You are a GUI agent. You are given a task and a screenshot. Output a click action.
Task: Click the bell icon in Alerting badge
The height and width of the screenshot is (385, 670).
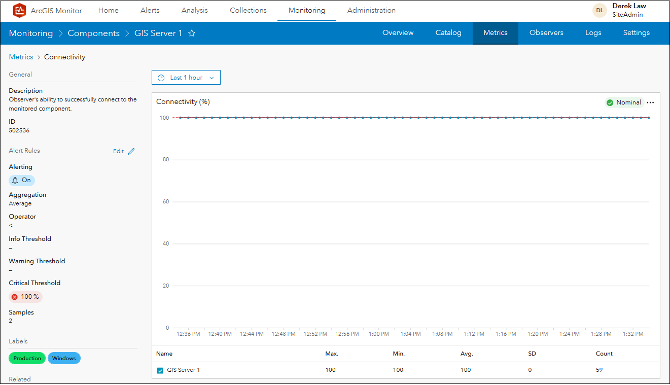(x=15, y=181)
